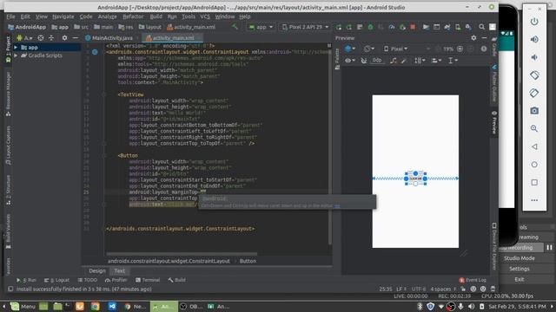Open the Pixel device dropdown in Preview
556x312 pixels.
(x=396, y=49)
